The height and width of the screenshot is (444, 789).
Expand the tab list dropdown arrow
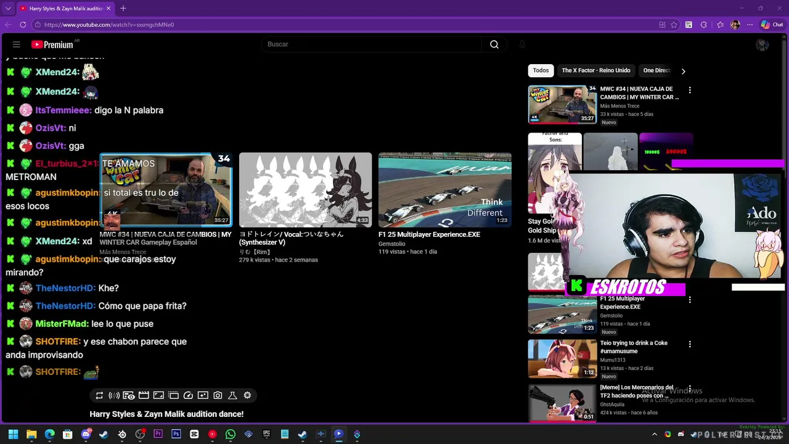point(8,8)
